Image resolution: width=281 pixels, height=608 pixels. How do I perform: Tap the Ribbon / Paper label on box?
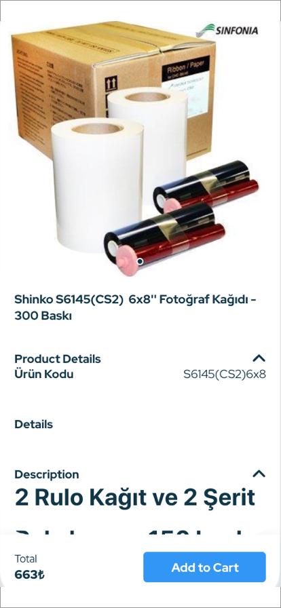(185, 69)
